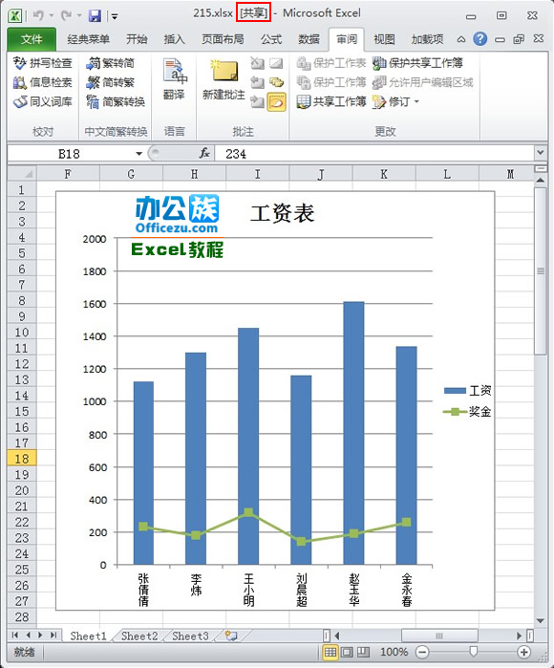Open 简繁转换 conversion dialog
Viewport: 554px width, 668px height.
(x=116, y=102)
